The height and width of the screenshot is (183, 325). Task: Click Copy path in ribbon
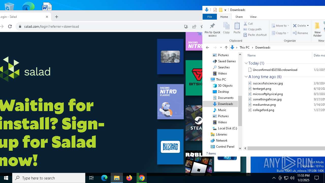coord(253,29)
